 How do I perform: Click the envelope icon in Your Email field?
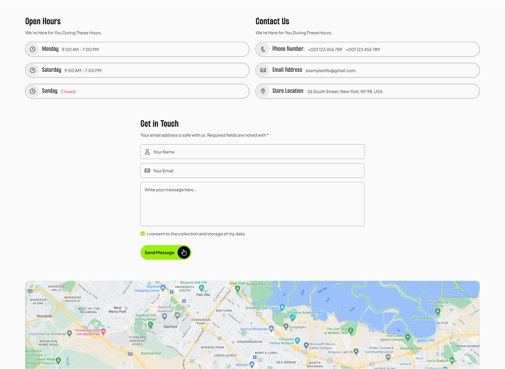147,171
